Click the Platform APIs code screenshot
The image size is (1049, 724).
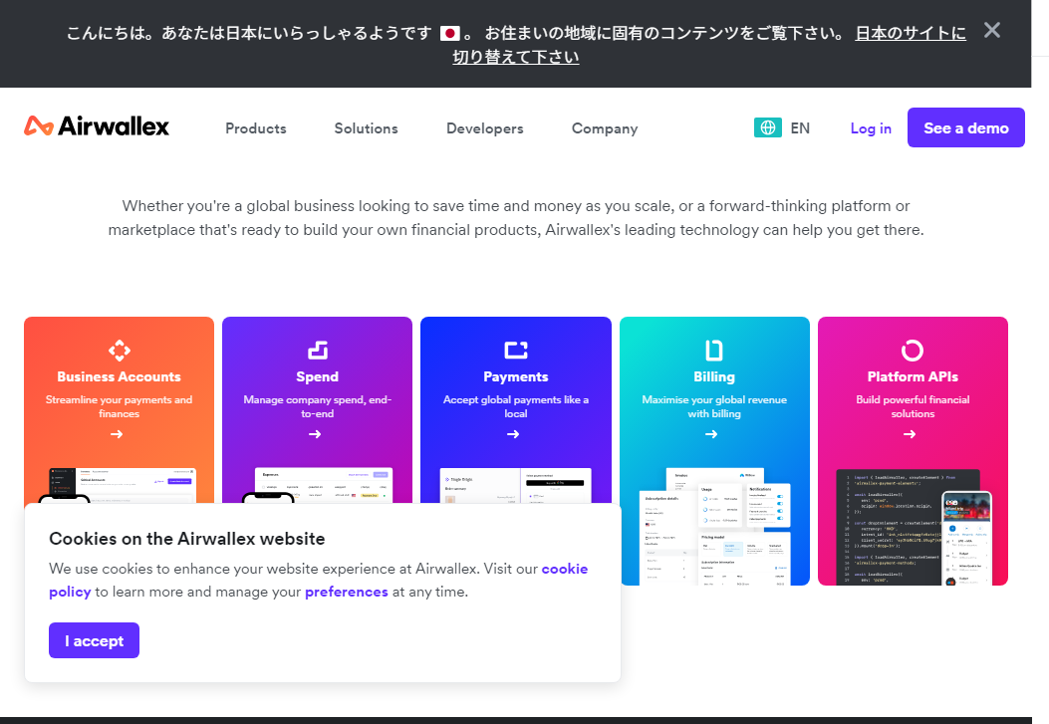pos(913,527)
